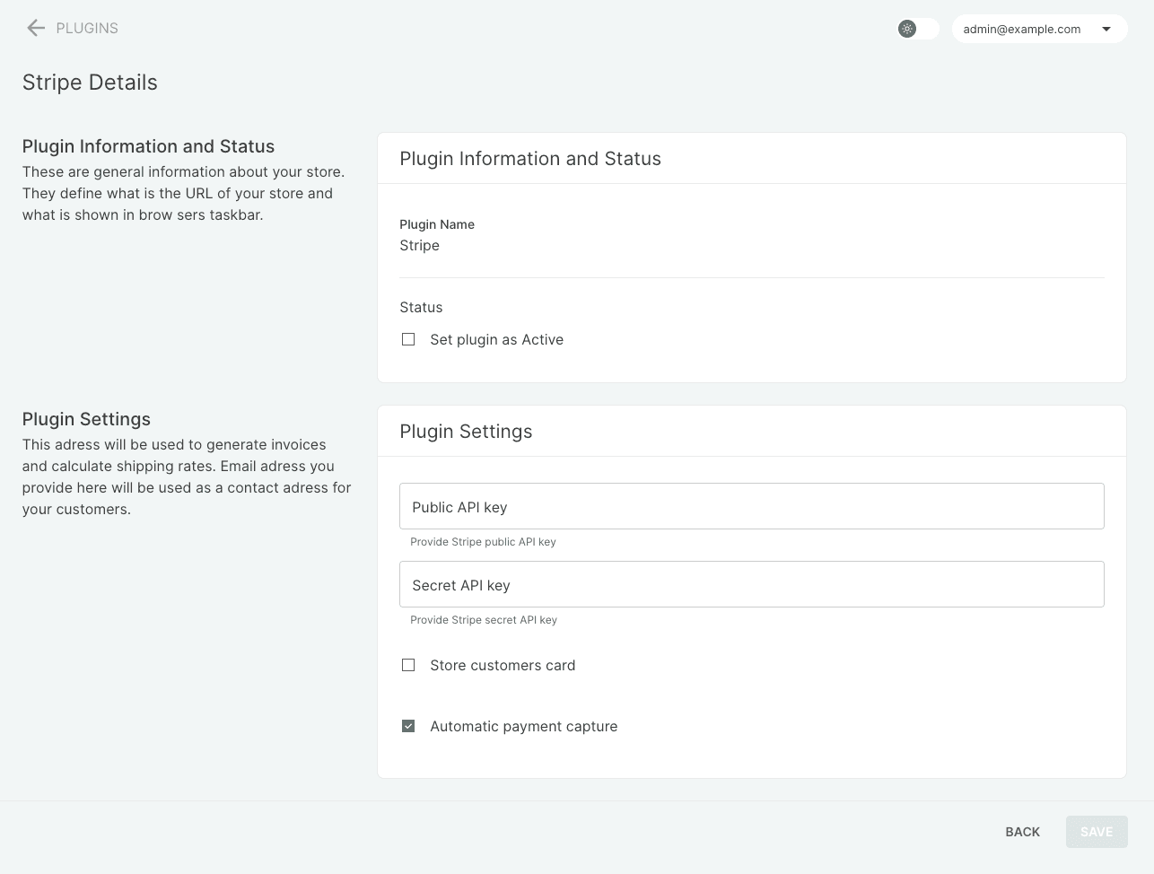Toggle the dark mode theme switch
Screen dimensions: 1154x874
pos(918,29)
